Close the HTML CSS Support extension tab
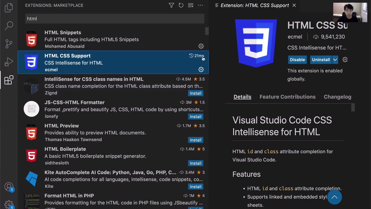The width and height of the screenshot is (371, 209). 294,5
